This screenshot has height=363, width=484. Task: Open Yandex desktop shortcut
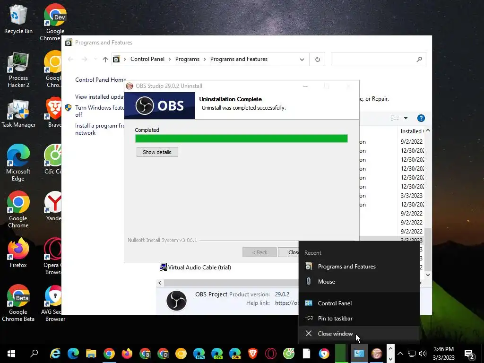coord(54,206)
